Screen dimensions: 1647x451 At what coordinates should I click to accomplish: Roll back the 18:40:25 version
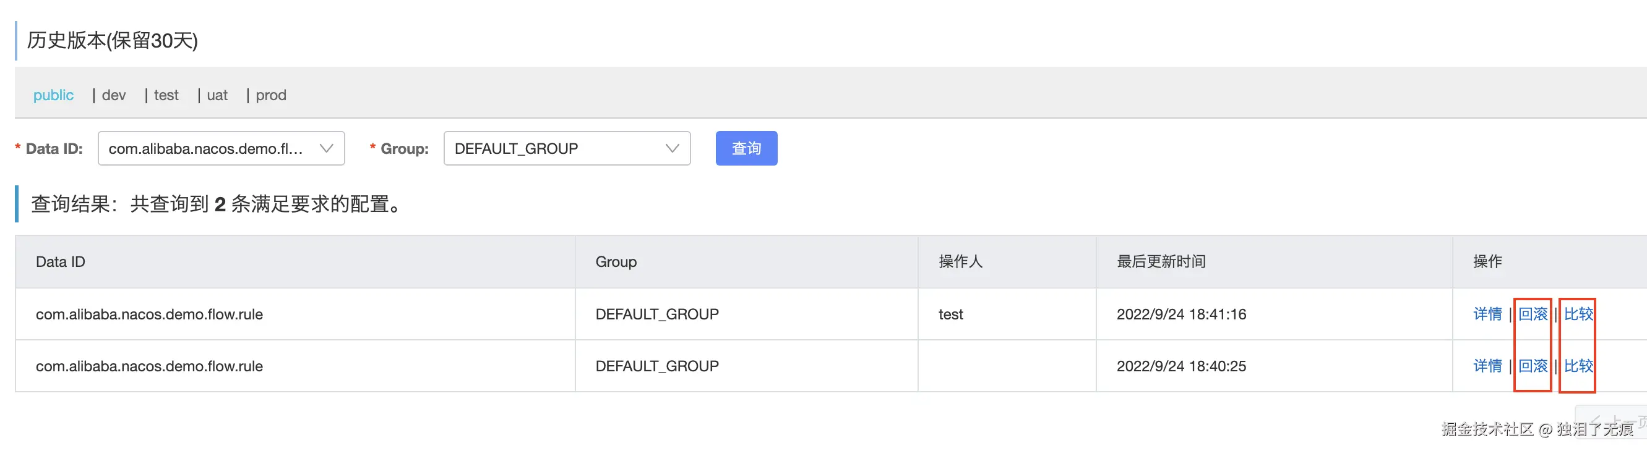tap(1533, 366)
